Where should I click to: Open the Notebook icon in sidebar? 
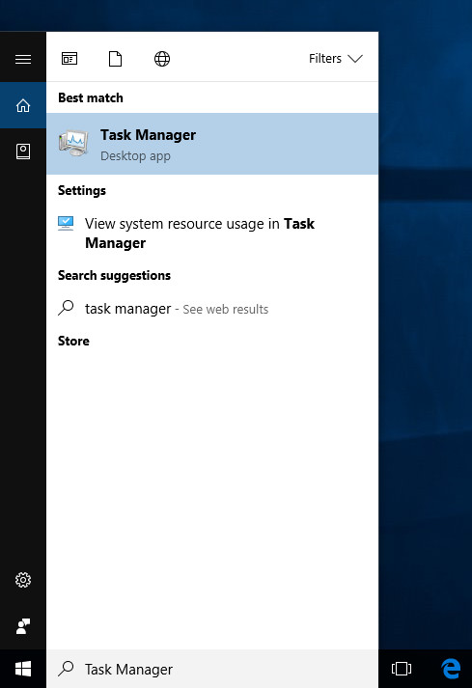coord(23,151)
